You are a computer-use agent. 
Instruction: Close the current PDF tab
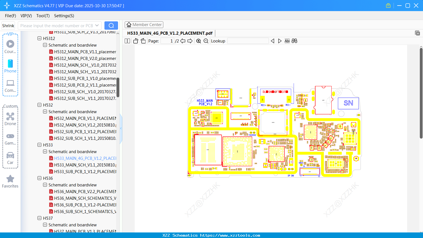pos(417,33)
